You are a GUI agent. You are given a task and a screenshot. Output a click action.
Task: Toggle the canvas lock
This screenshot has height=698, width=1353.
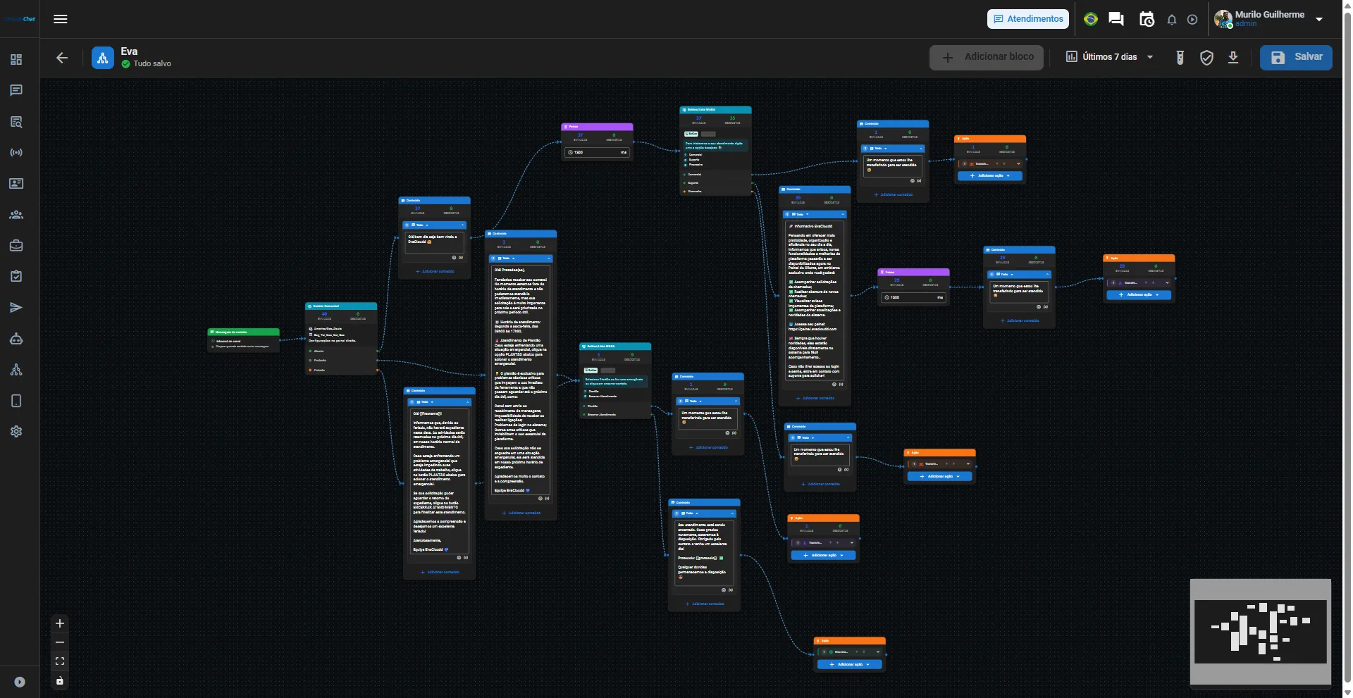pyautogui.click(x=60, y=680)
